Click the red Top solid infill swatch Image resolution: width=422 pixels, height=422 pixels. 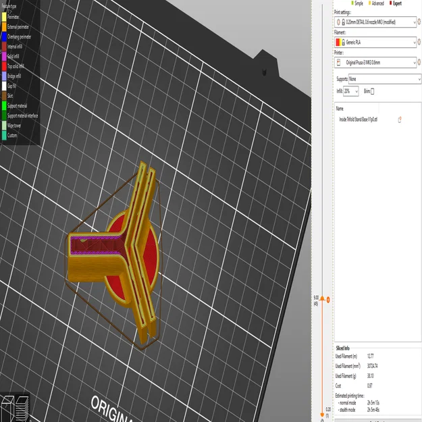[x=4, y=66]
